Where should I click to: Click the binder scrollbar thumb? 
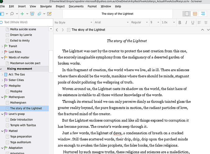coord(51,61)
